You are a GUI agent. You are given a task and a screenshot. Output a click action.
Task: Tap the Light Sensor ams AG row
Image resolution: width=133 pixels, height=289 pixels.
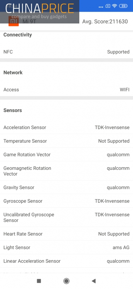pos(66,247)
